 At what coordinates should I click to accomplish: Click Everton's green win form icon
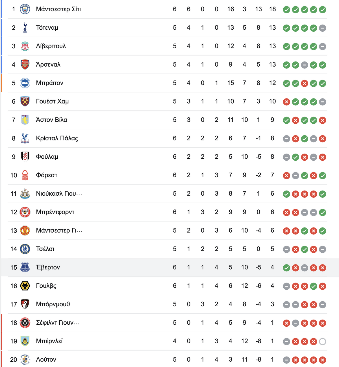tap(286, 268)
